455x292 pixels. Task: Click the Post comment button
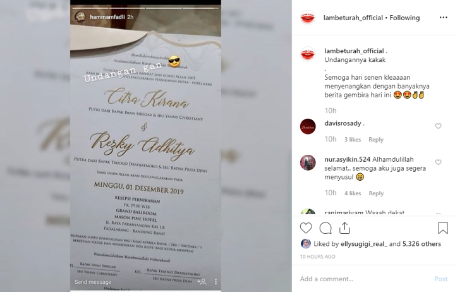[441, 279]
